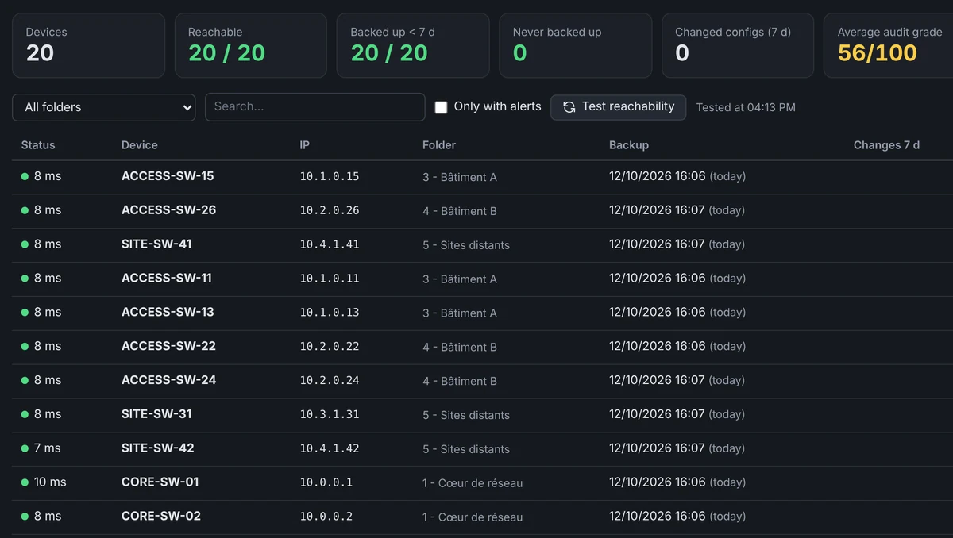Select IP address 10.2.0.22
Screen dimensions: 953x538
click(330, 347)
